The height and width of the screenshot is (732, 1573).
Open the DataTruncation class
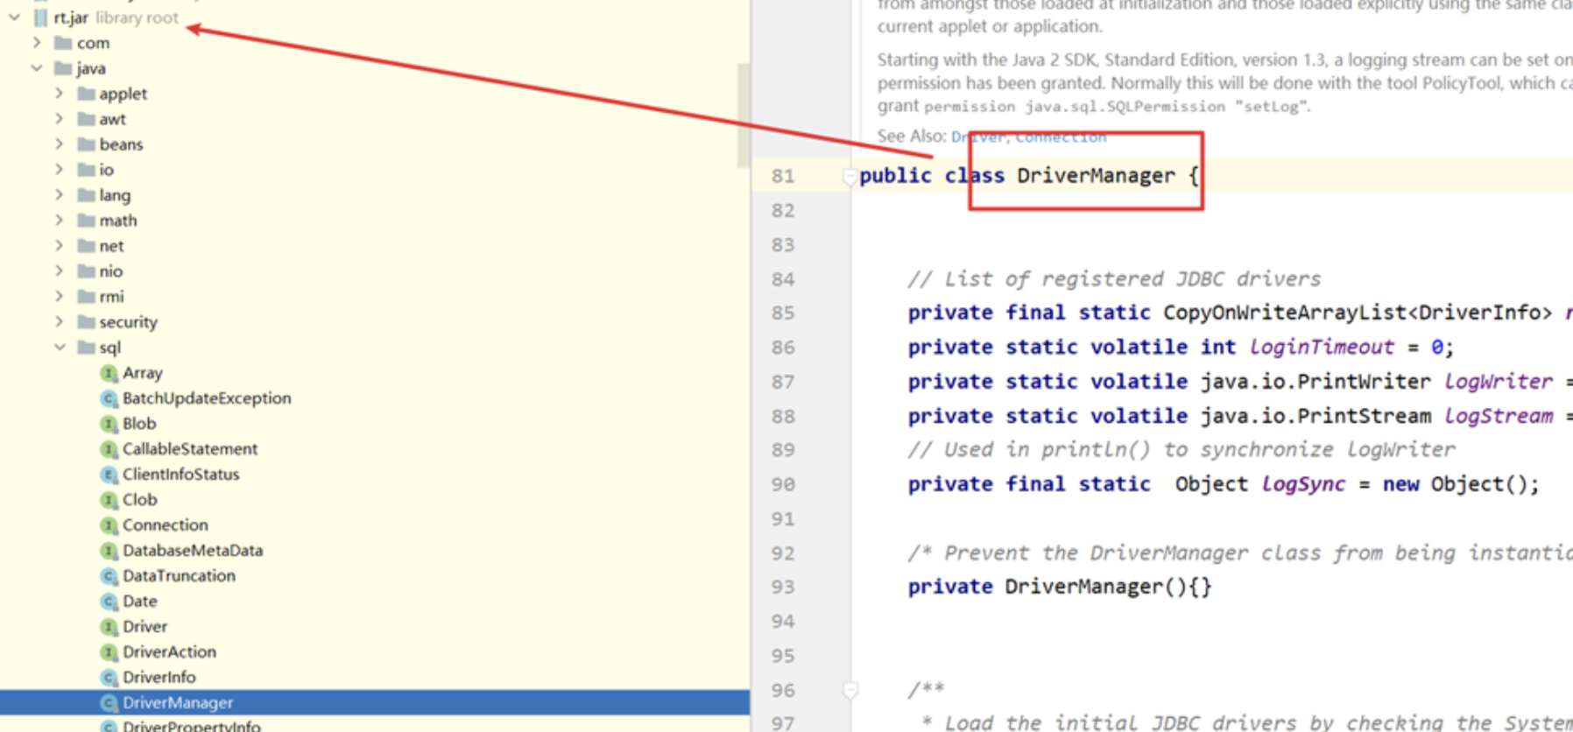click(179, 576)
